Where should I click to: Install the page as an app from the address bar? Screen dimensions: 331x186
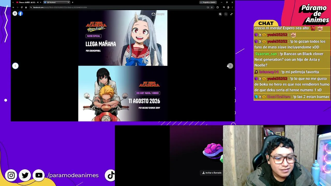point(208,7)
